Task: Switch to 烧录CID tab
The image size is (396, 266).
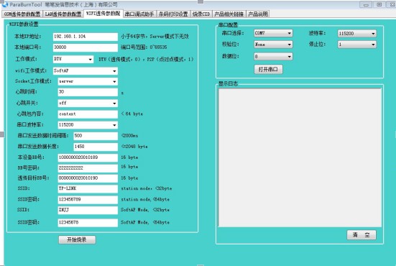Action: tap(201, 14)
